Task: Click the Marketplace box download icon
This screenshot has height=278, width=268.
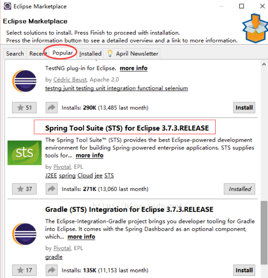Action: point(255,28)
